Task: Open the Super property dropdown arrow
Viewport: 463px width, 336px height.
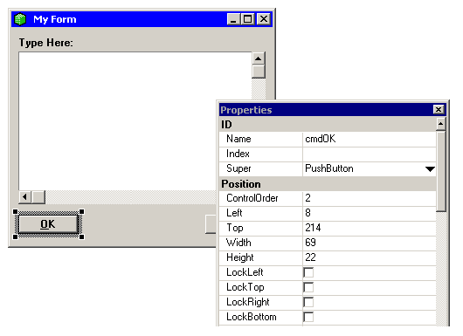Action: pyautogui.click(x=430, y=169)
